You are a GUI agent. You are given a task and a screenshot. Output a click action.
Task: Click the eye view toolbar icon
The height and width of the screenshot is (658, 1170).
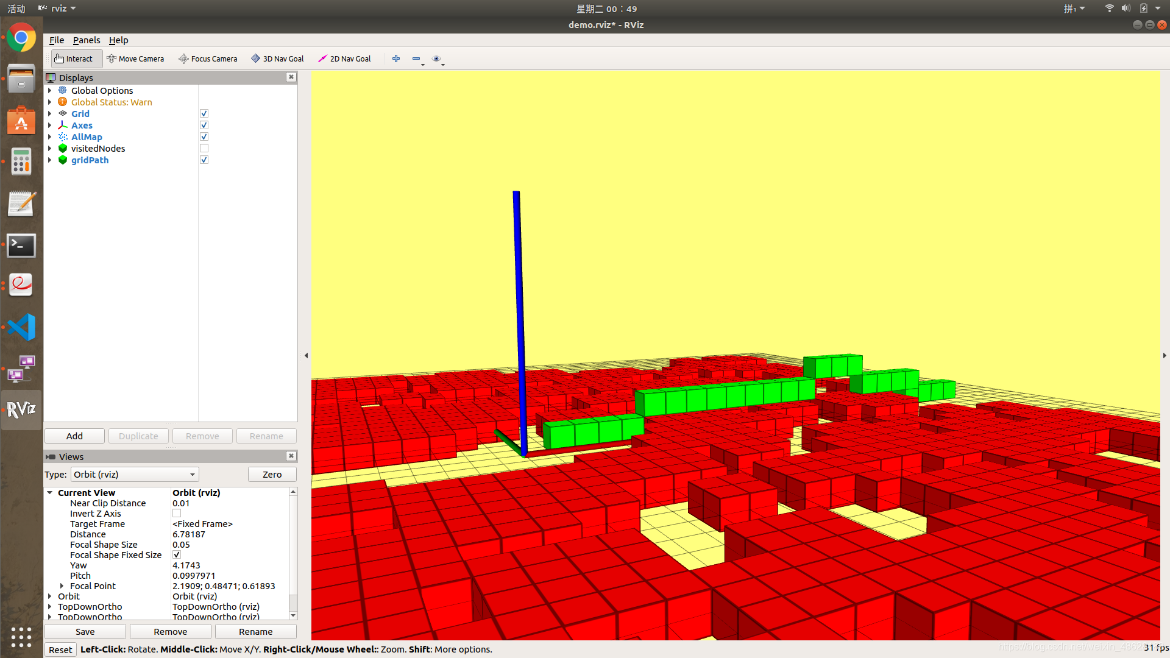click(436, 58)
